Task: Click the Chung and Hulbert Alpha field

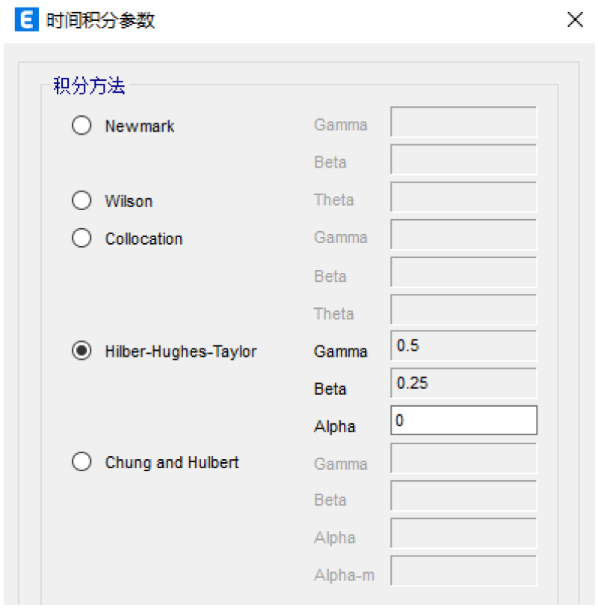Action: point(465,537)
